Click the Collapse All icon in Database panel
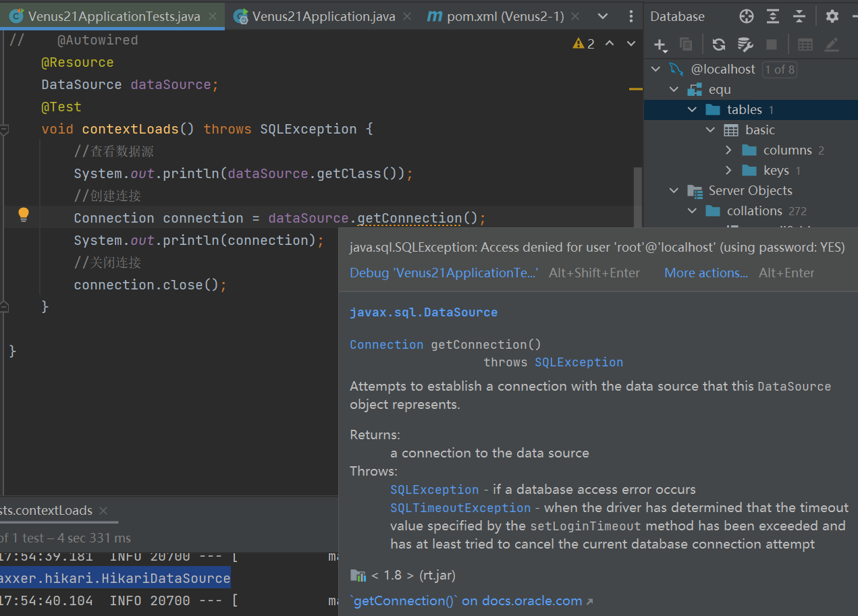858x616 pixels. click(x=799, y=16)
